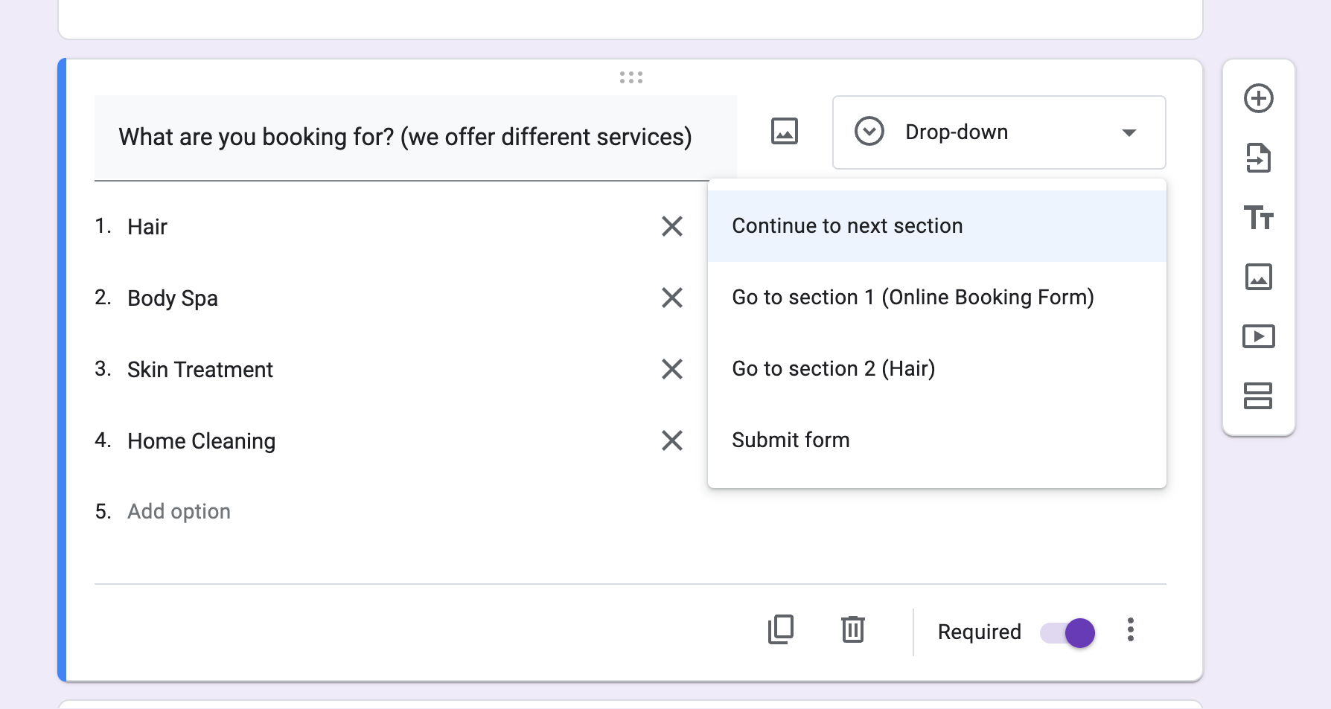Add a title and description block
The height and width of the screenshot is (709, 1331).
pos(1259,218)
